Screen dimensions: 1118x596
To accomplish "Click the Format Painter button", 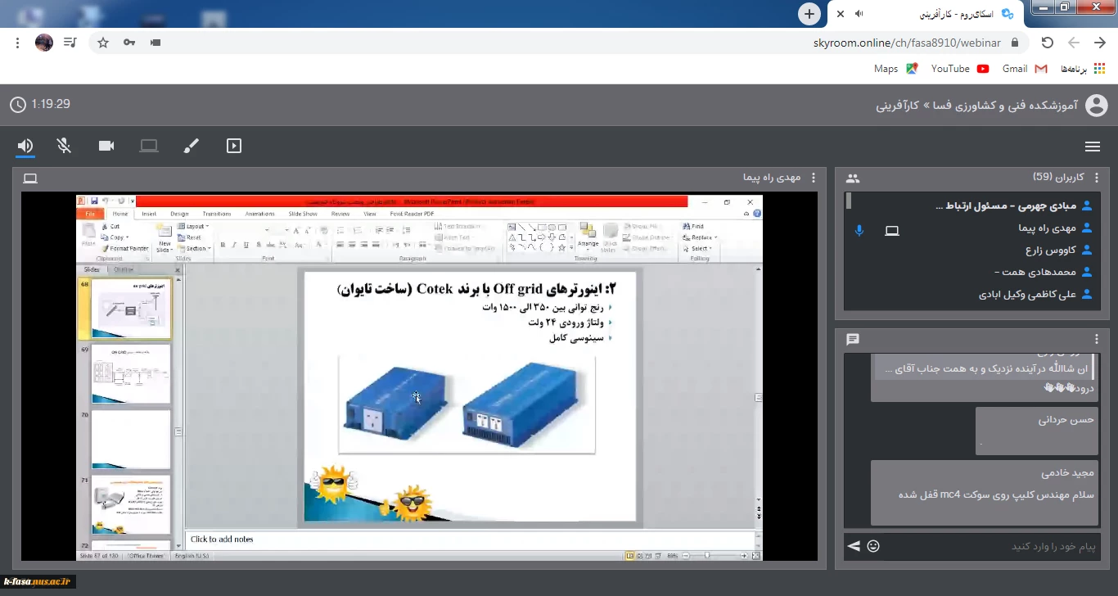I will [125, 248].
